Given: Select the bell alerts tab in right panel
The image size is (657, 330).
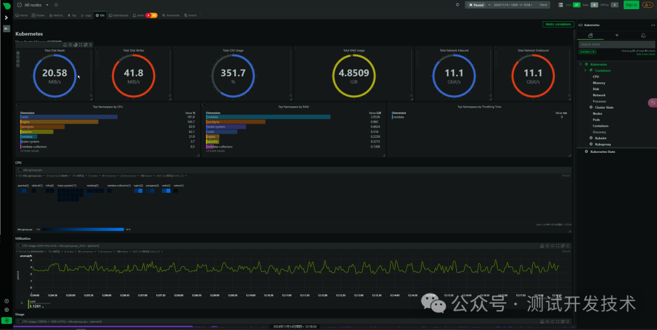Looking at the screenshot, I should pyautogui.click(x=643, y=36).
